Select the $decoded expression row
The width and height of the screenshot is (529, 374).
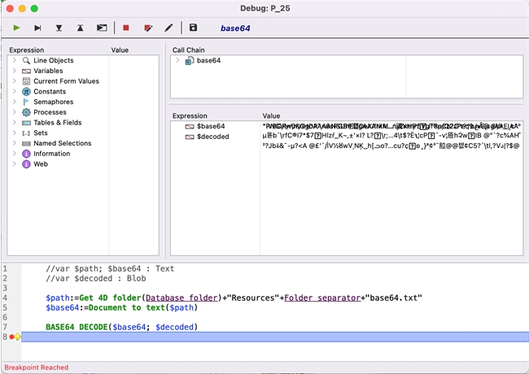pyautogui.click(x=212, y=137)
